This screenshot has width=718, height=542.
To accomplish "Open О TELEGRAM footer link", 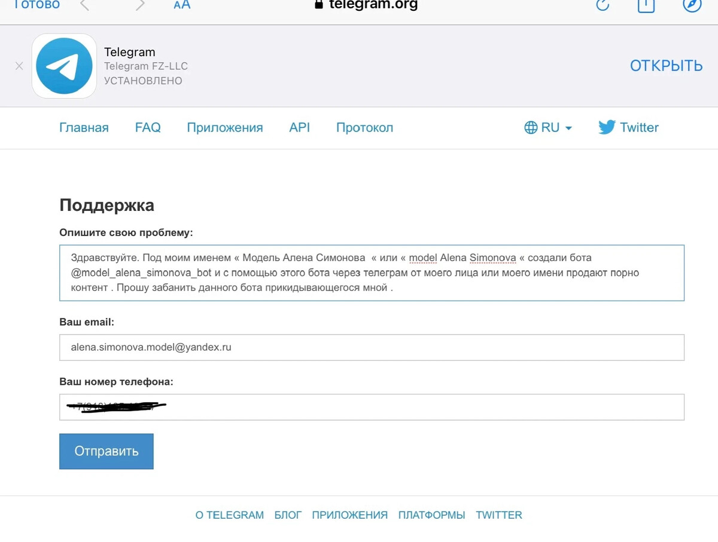I will point(229,515).
